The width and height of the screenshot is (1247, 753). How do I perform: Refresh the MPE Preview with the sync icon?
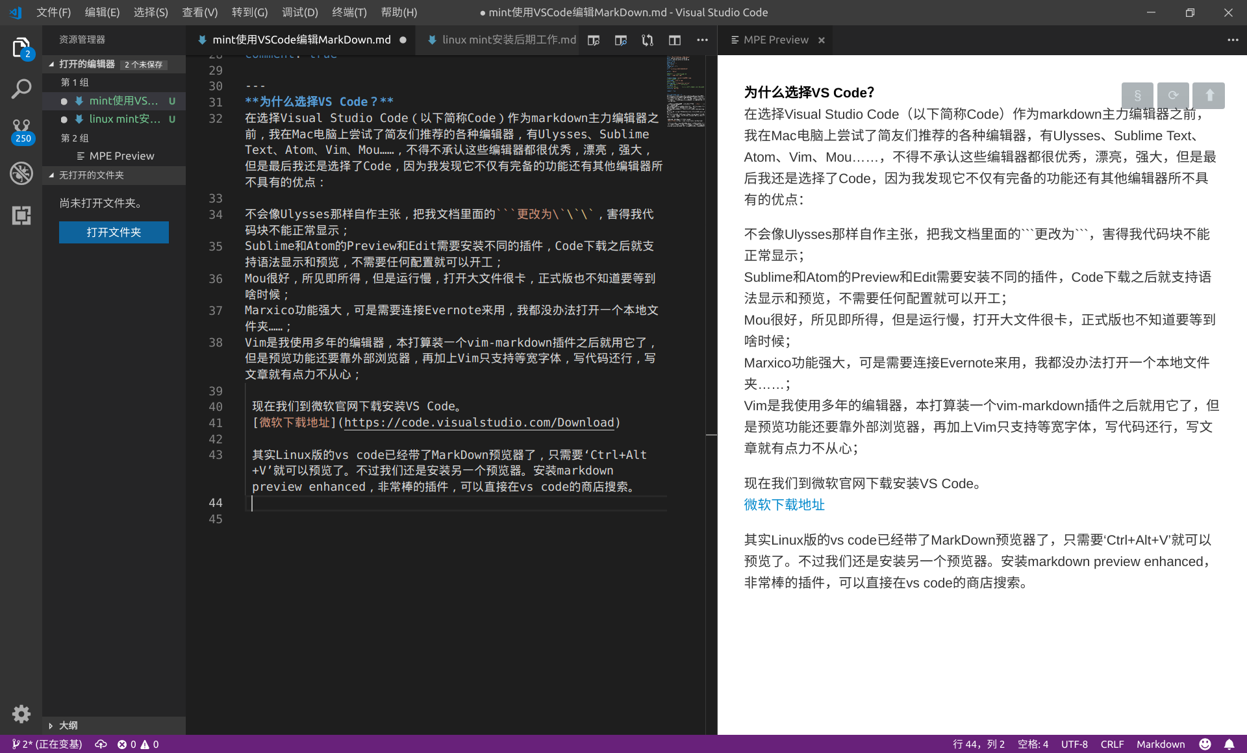pyautogui.click(x=1173, y=95)
